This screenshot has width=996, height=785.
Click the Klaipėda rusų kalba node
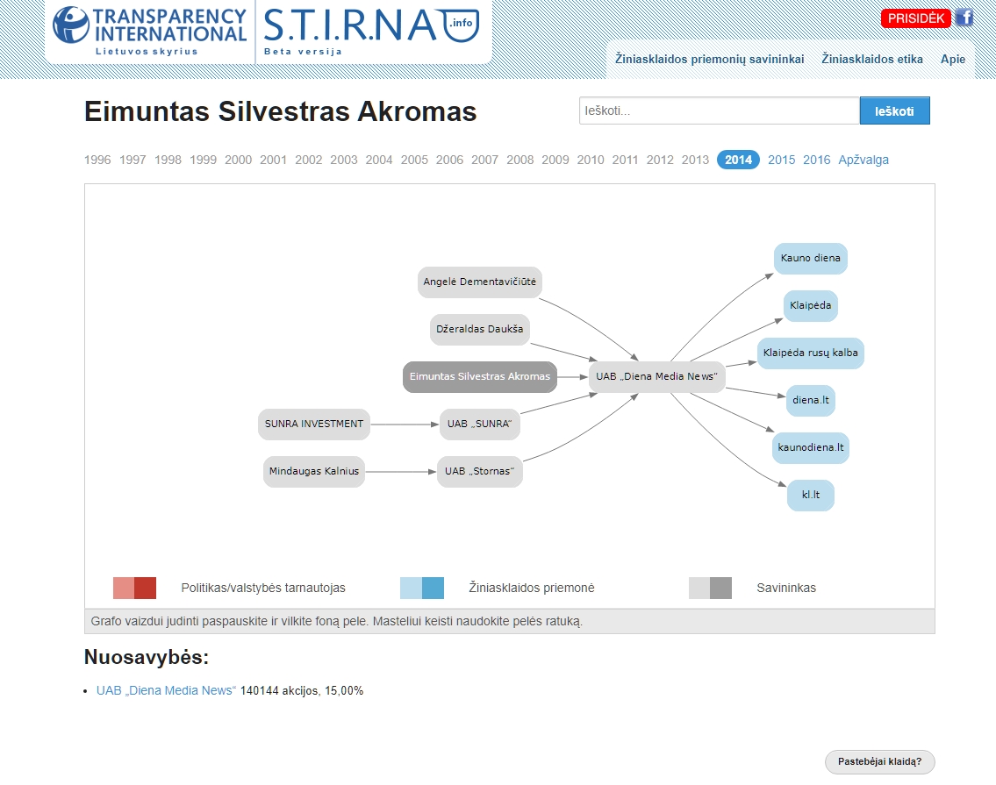pos(811,353)
